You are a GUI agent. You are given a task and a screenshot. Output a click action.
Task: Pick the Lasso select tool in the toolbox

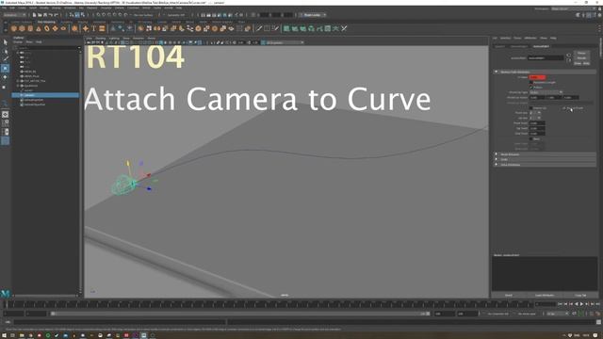[5, 51]
